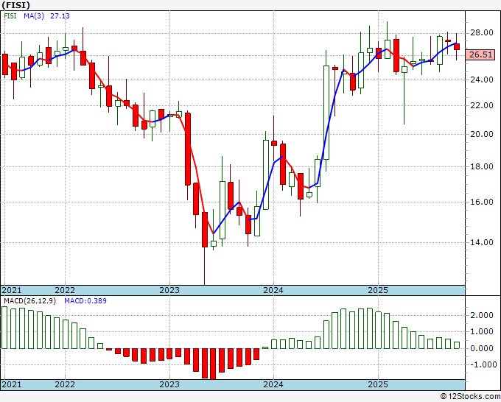501x402 pixels.
Task: Click 2023 on the price chart timeline
Action: [169, 290]
